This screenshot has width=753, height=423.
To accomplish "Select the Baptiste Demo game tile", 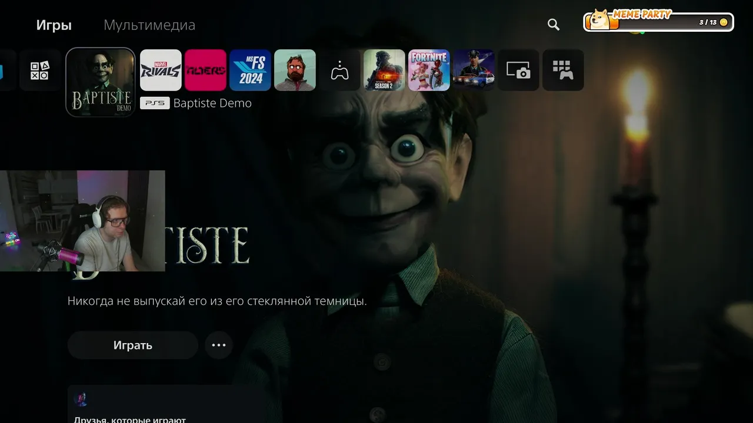I will 101,82.
